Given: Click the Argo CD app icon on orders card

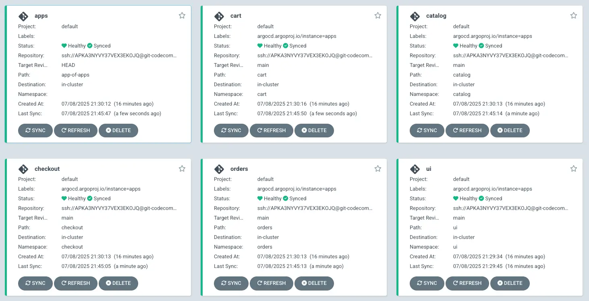Looking at the screenshot, I should click(x=219, y=169).
